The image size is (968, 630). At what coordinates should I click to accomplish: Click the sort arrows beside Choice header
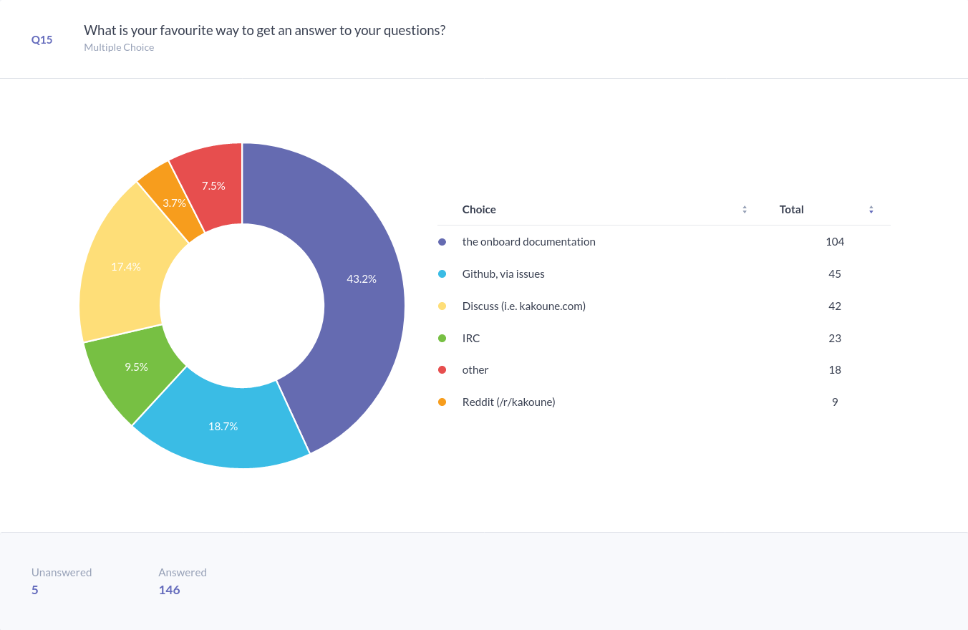pos(745,210)
